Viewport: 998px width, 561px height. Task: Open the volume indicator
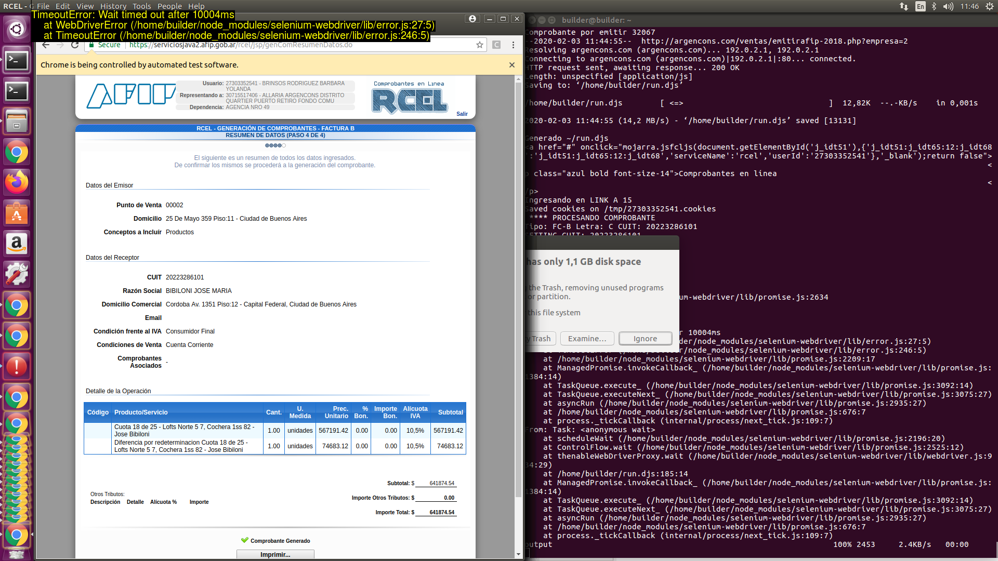point(948,6)
